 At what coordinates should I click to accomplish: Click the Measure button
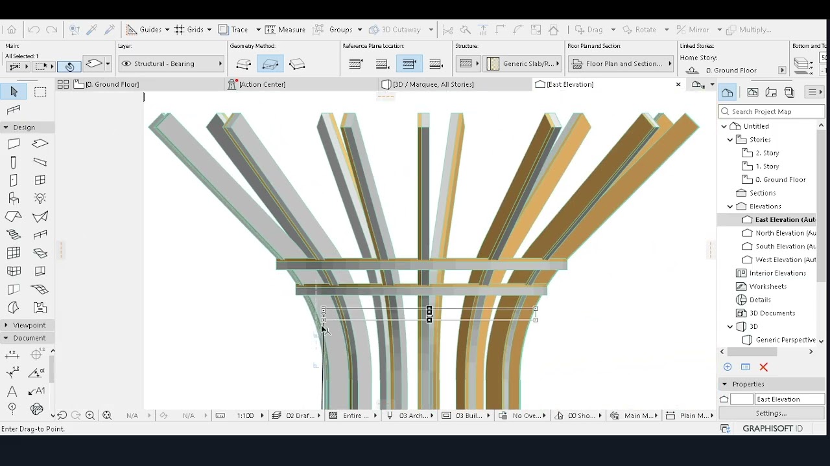(x=285, y=30)
